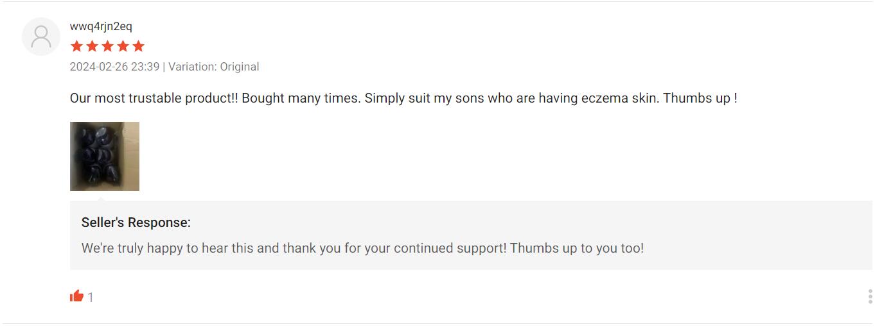
Task: Click the fifth (last) rating star
Action: click(x=138, y=46)
